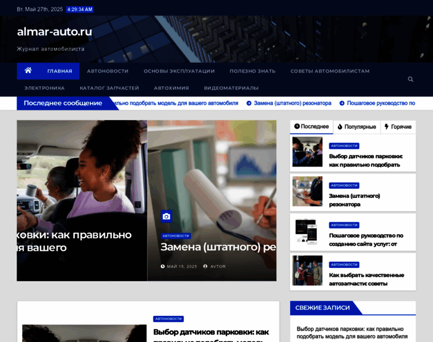
Task: Open the Главная menu item
Action: [60, 71]
